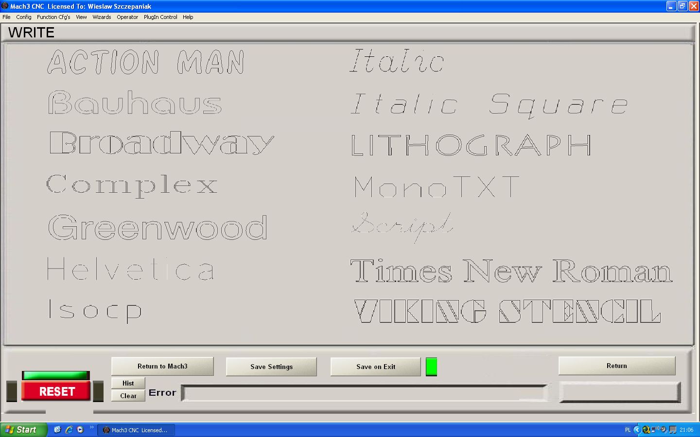Click the Save Settings button
700x437 pixels.
click(x=271, y=367)
